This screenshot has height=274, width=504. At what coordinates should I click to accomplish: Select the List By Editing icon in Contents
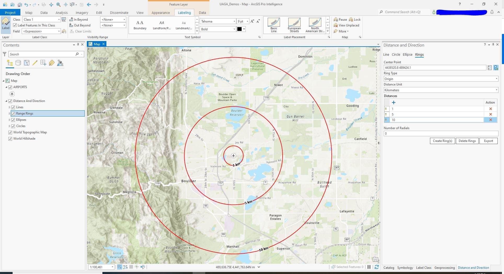35,63
